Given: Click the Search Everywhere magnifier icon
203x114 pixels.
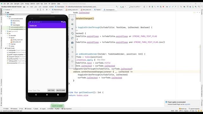Looking at the screenshot, I should pos(199,7).
